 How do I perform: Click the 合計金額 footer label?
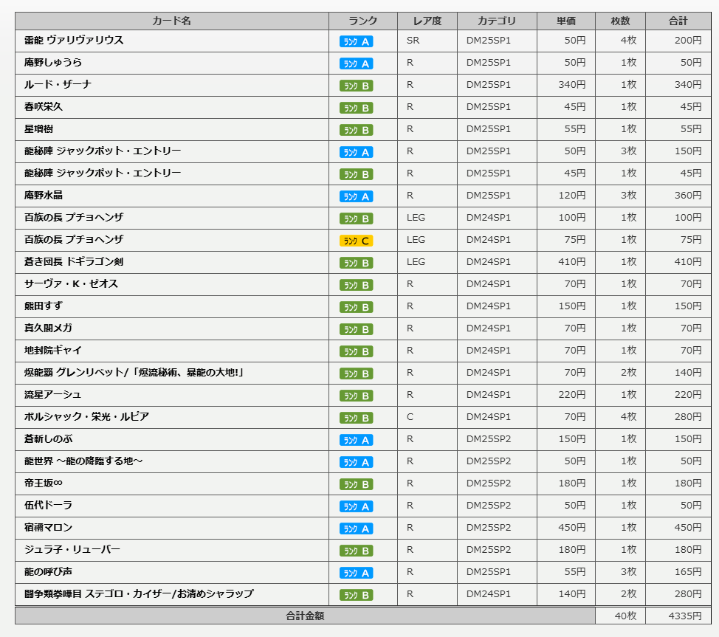click(305, 616)
